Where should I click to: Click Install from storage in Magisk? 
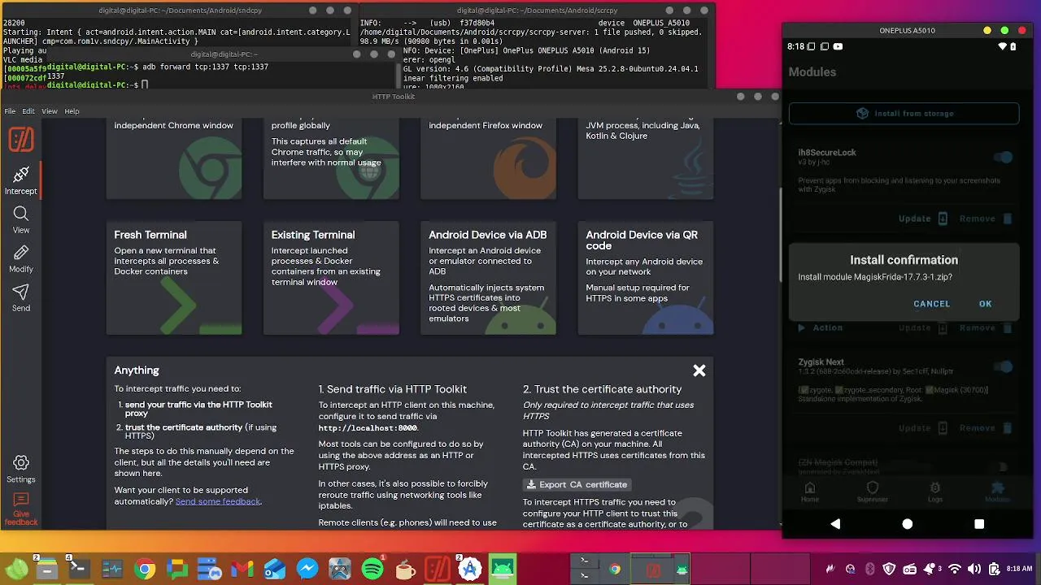[x=904, y=114]
